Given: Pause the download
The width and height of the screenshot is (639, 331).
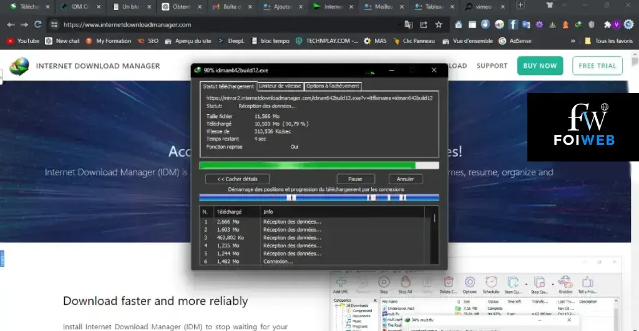Looking at the screenshot, I should pos(355,179).
